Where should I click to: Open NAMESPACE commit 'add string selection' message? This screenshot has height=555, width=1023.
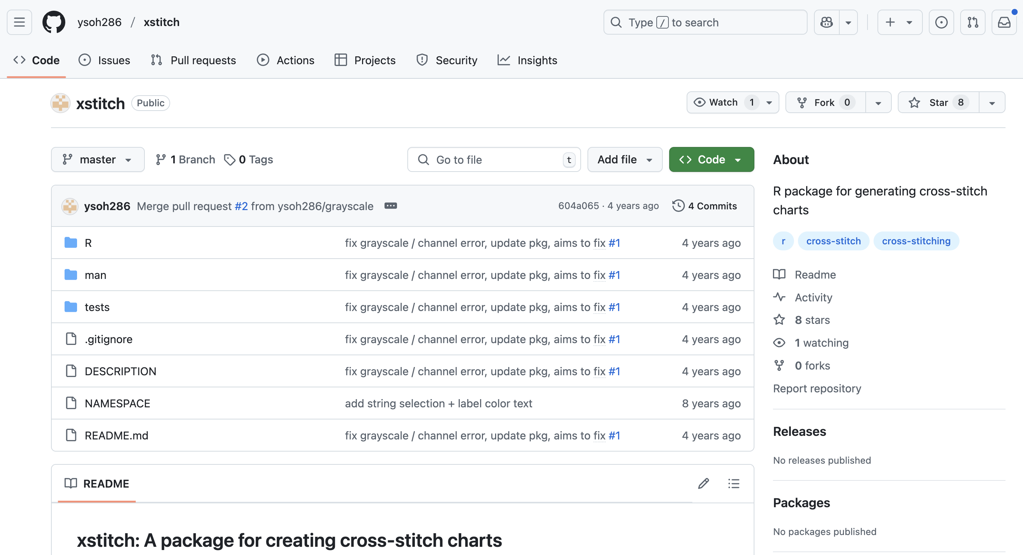[438, 403]
